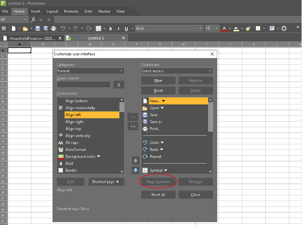Click the Print icon in the toolbar
The image size is (303, 225).
[x=53, y=28]
